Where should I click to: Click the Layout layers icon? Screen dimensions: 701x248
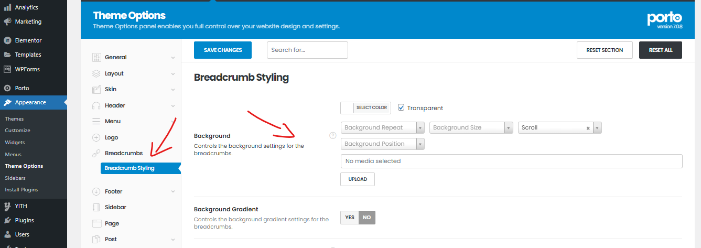96,73
